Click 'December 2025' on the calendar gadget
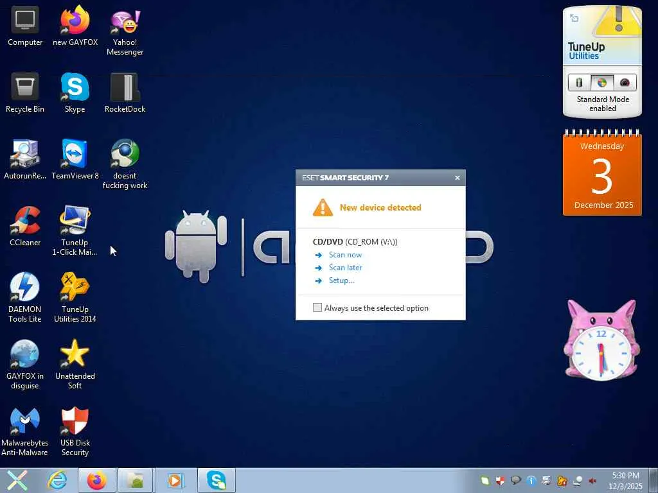This screenshot has width=658, height=493. [603, 205]
